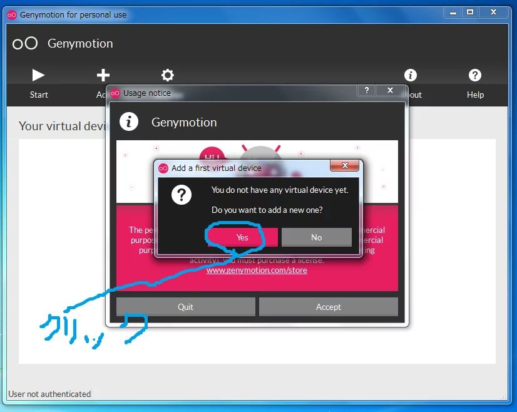Screen dimensions: 517x412
Task: Minimize the Genymotion main window
Action: [454, 12]
